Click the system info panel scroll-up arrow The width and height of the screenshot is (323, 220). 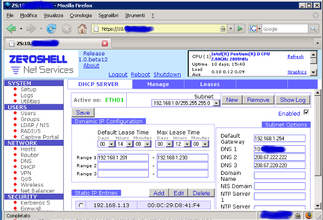(x=313, y=54)
